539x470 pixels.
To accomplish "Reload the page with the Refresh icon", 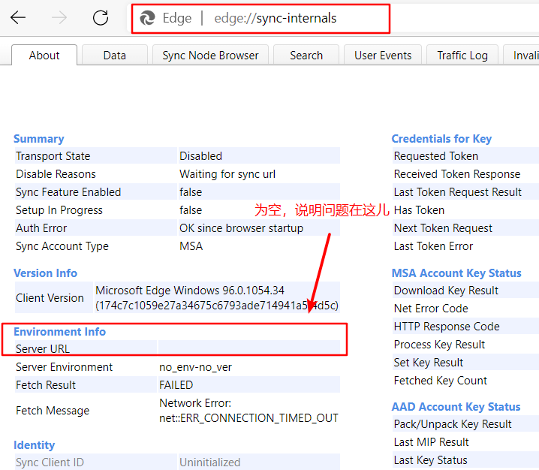I will click(100, 18).
